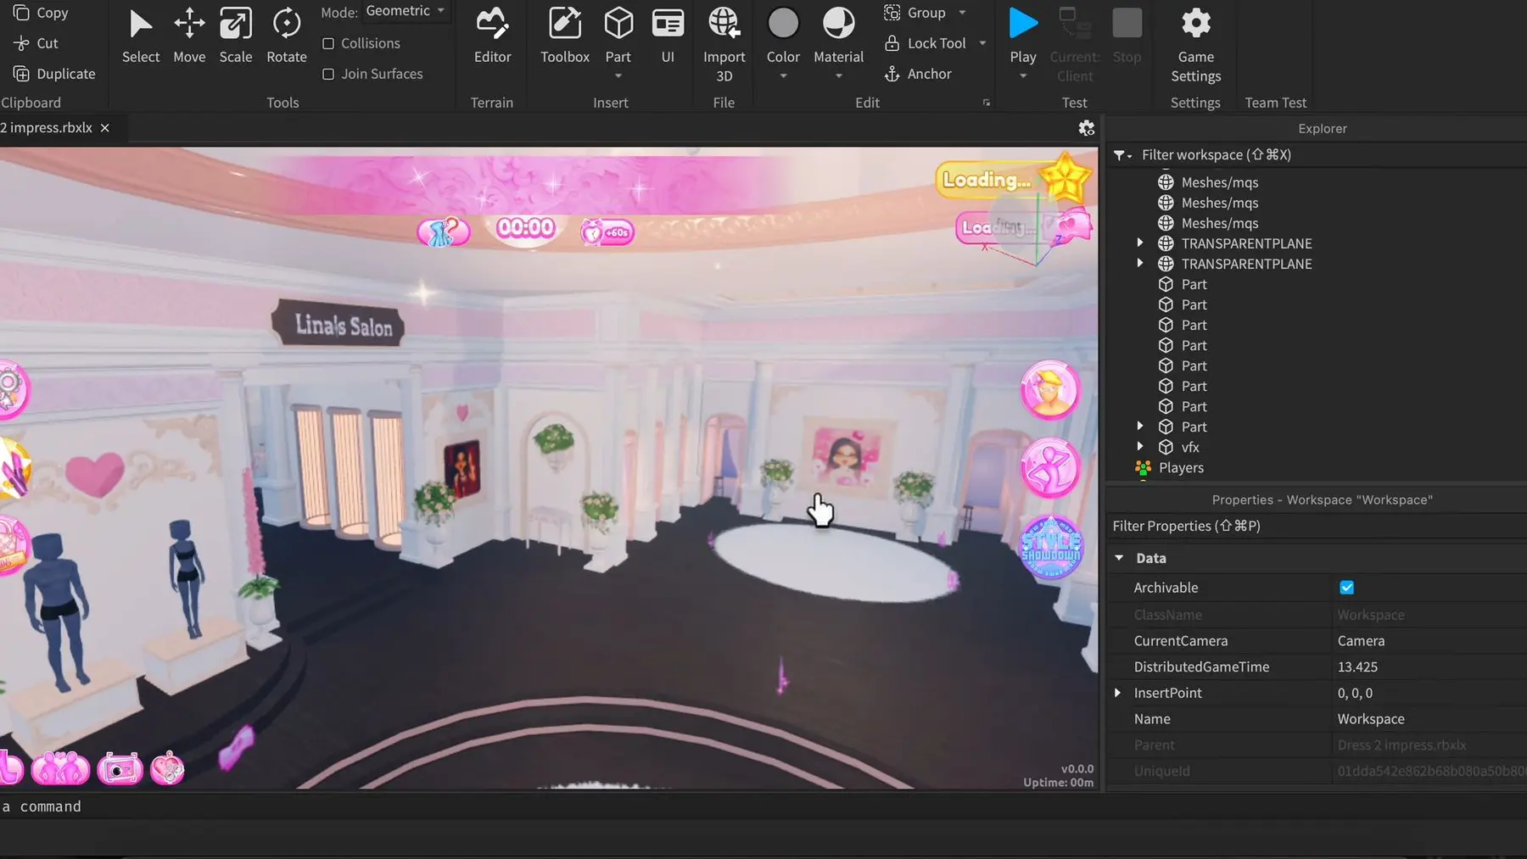Cut the selected object
The height and width of the screenshot is (859, 1527).
tap(36, 43)
